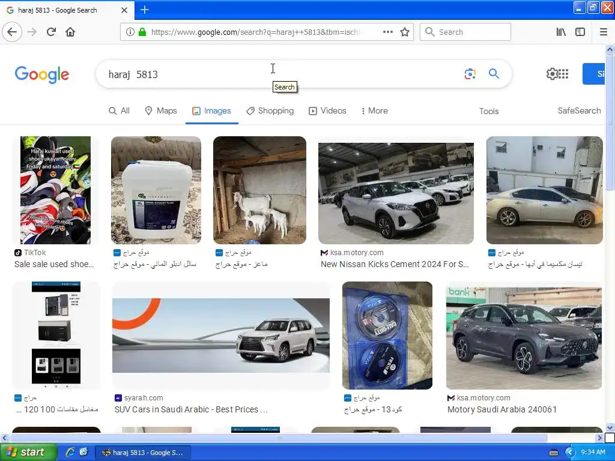
Task: Click the second quick launch browser icon
Action: coord(83,452)
